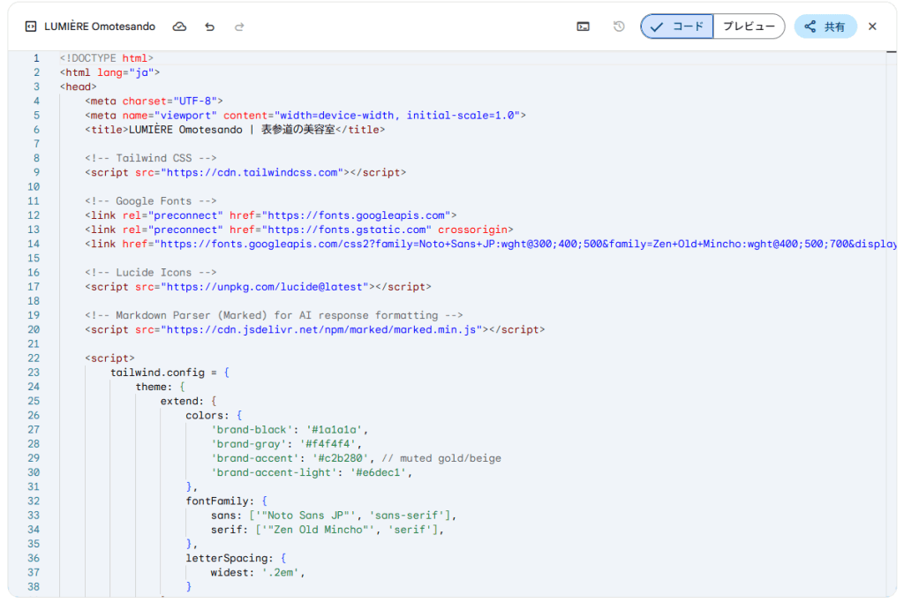Switch to コード view

(x=677, y=26)
